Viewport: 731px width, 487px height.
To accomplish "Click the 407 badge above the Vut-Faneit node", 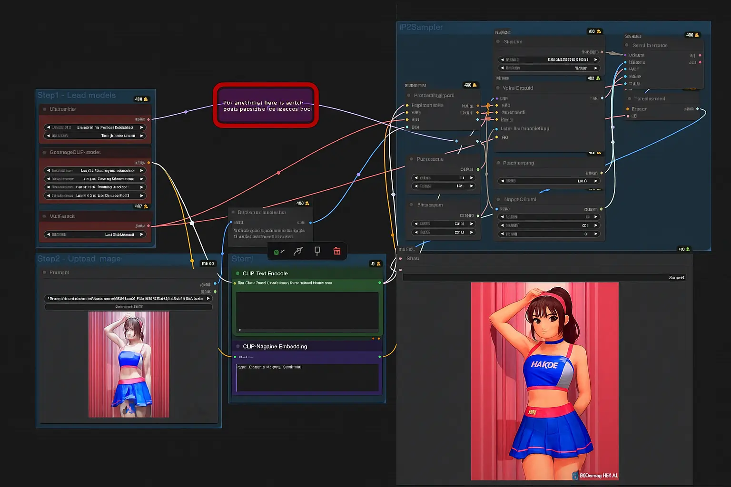I will pos(141,206).
